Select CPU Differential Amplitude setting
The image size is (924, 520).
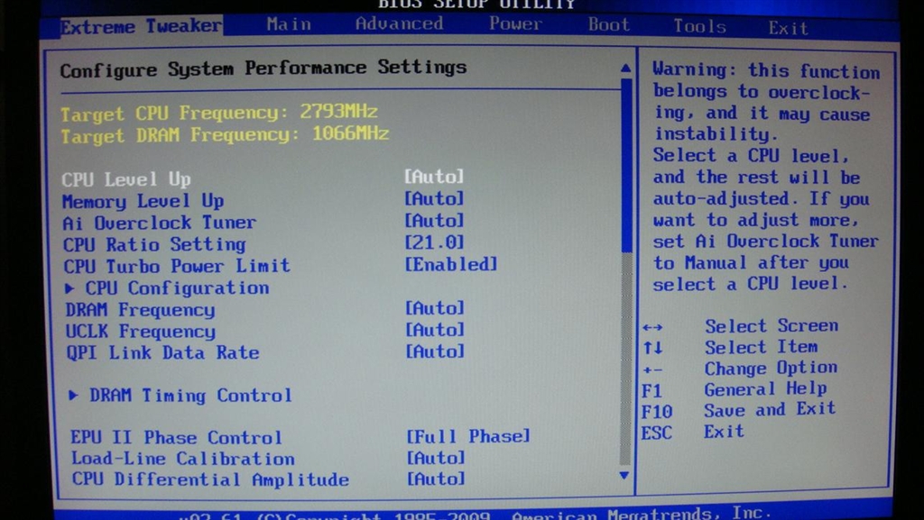pos(210,479)
